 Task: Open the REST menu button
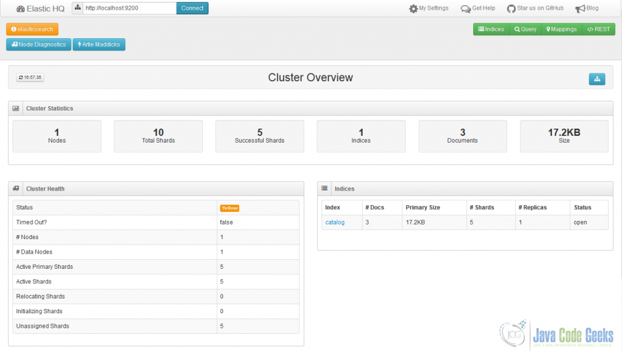click(598, 29)
